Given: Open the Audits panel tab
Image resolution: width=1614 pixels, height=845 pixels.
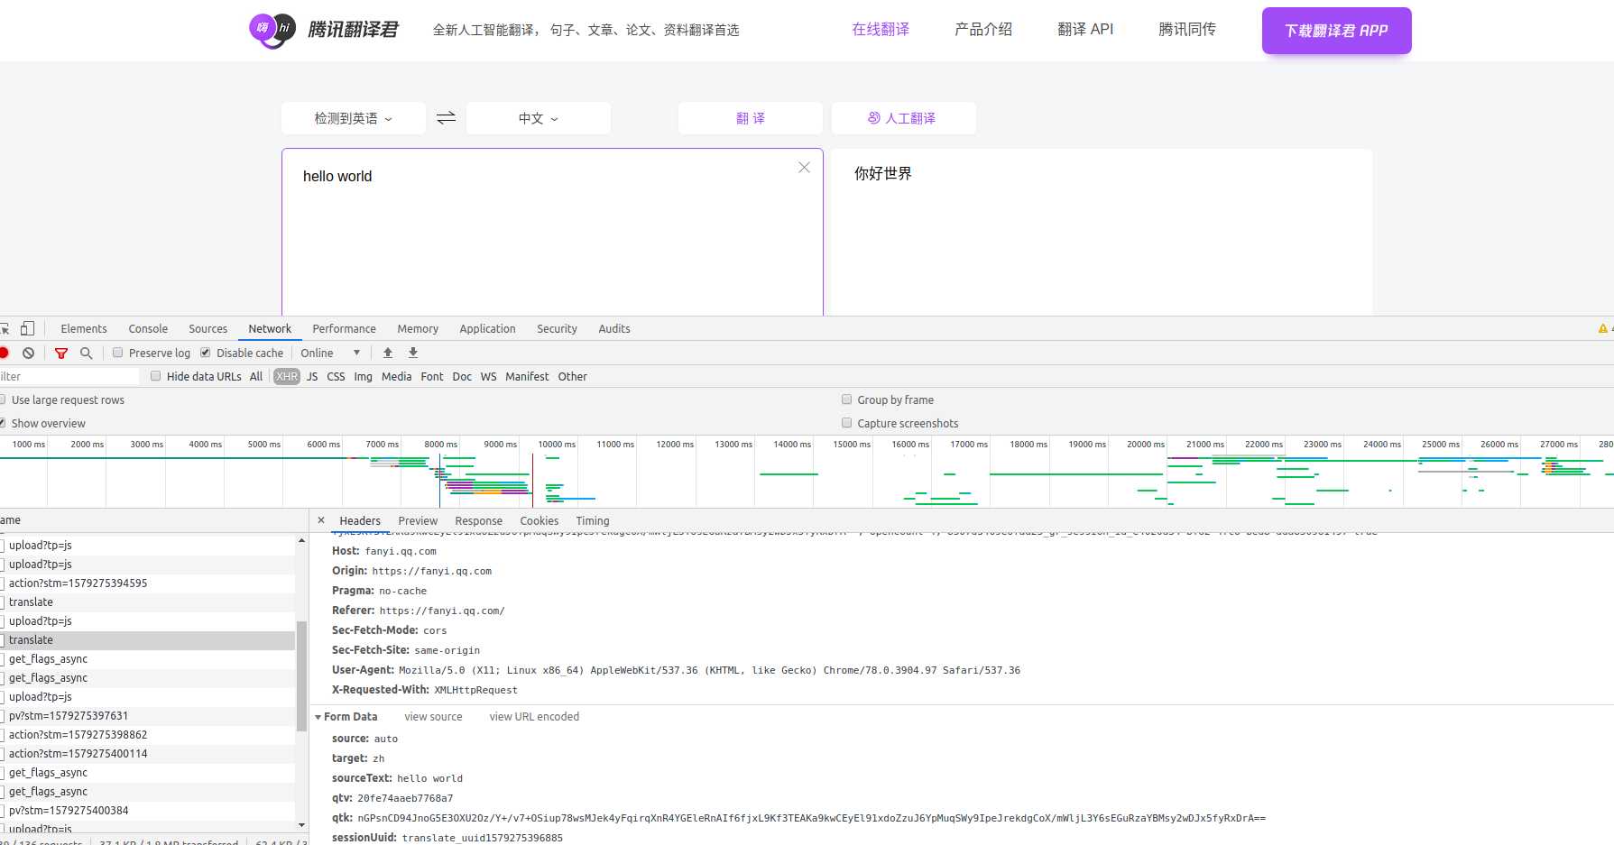Looking at the screenshot, I should point(614,328).
